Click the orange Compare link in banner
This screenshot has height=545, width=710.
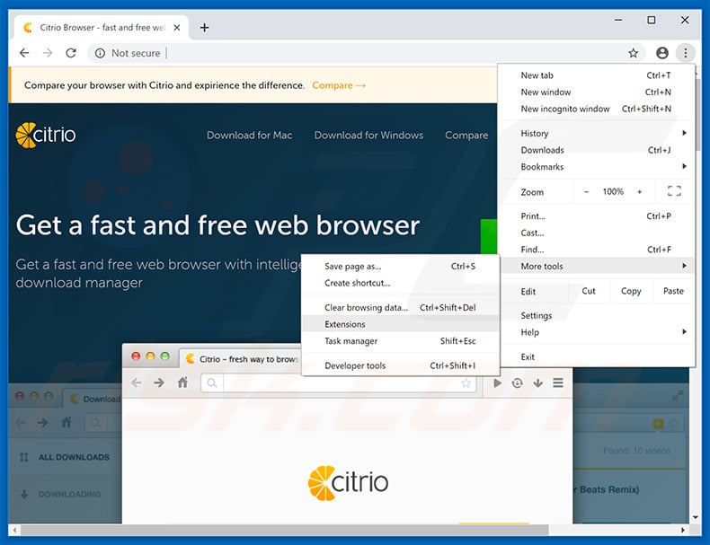tap(338, 85)
